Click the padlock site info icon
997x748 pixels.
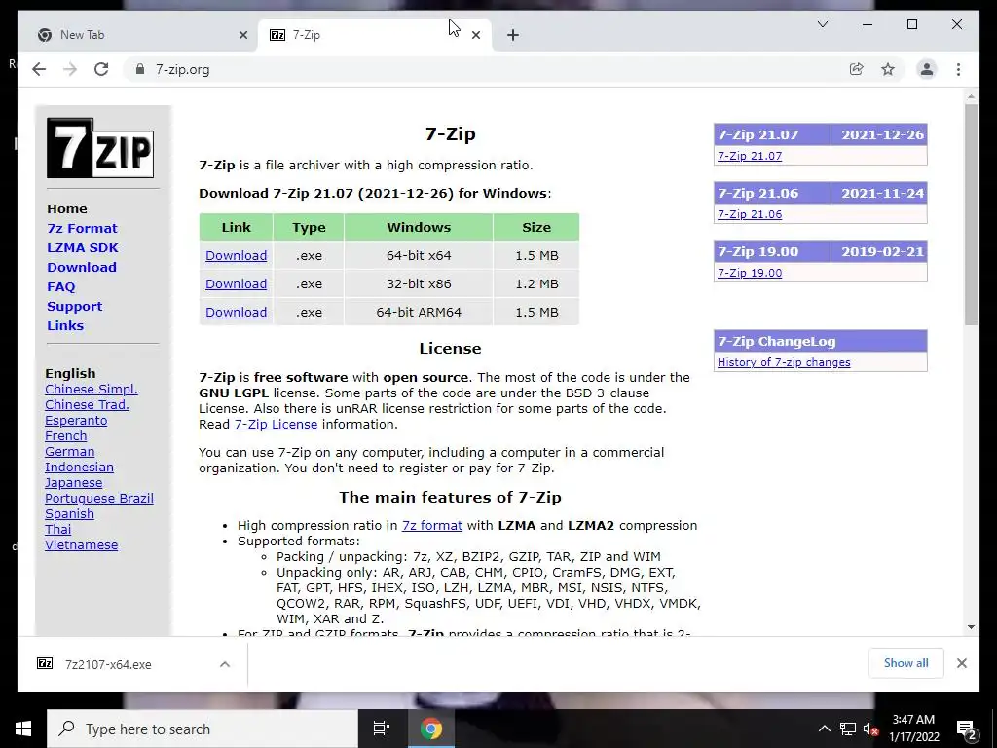[x=140, y=69]
